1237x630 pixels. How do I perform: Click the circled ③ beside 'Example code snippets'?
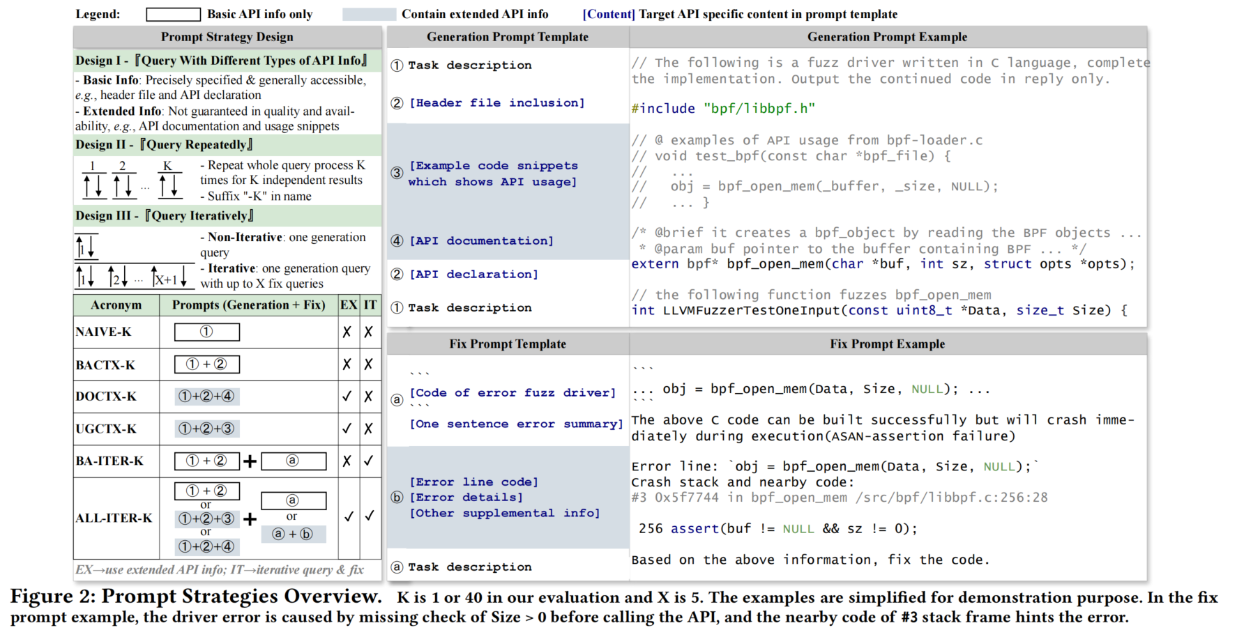click(397, 173)
